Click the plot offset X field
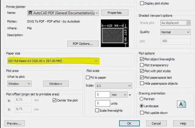195x128 pixels. (23, 100)
